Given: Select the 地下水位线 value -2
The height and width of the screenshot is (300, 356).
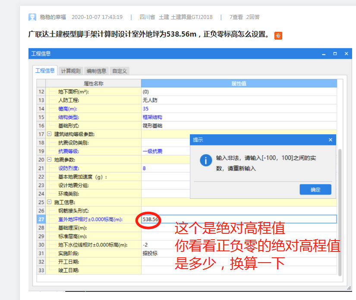Looking at the screenshot, I should (x=145, y=245).
